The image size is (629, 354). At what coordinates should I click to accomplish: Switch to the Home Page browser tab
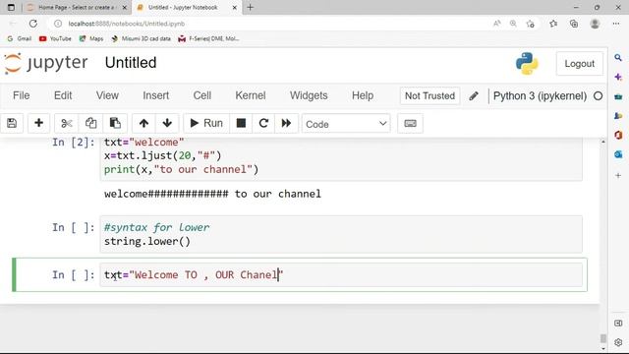(76, 7)
